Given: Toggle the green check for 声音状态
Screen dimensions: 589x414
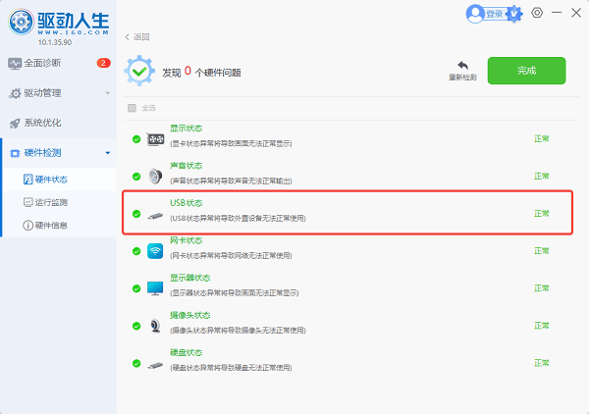Looking at the screenshot, I should (x=136, y=177).
